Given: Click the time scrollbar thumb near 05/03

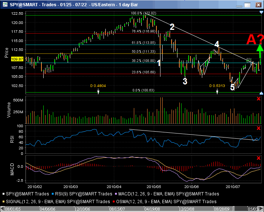Looking at the screenshot, I should click(x=246, y=209).
